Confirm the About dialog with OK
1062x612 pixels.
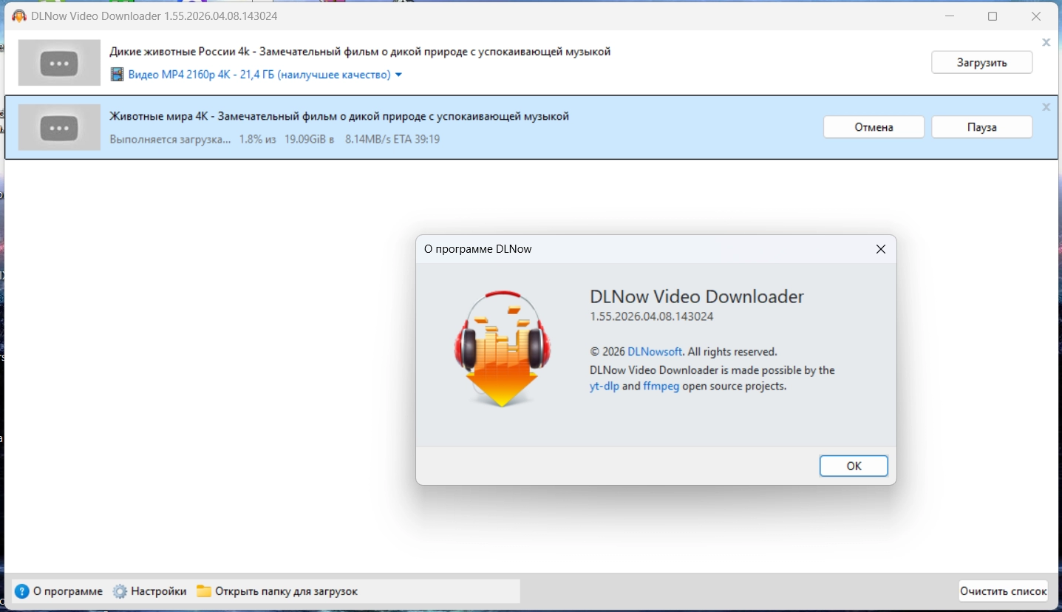tap(854, 466)
